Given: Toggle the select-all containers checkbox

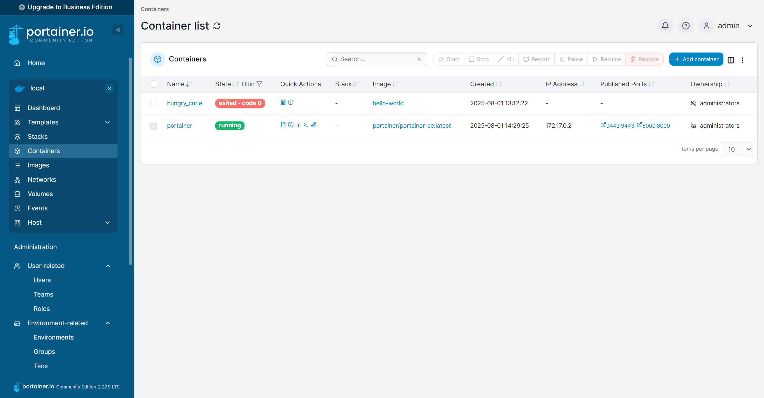Looking at the screenshot, I should point(154,84).
